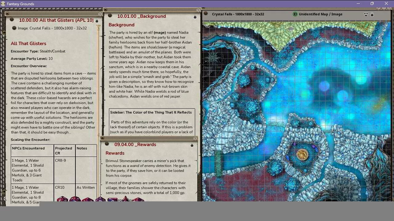Close the All that Glisters story window

(x=100, y=14)
